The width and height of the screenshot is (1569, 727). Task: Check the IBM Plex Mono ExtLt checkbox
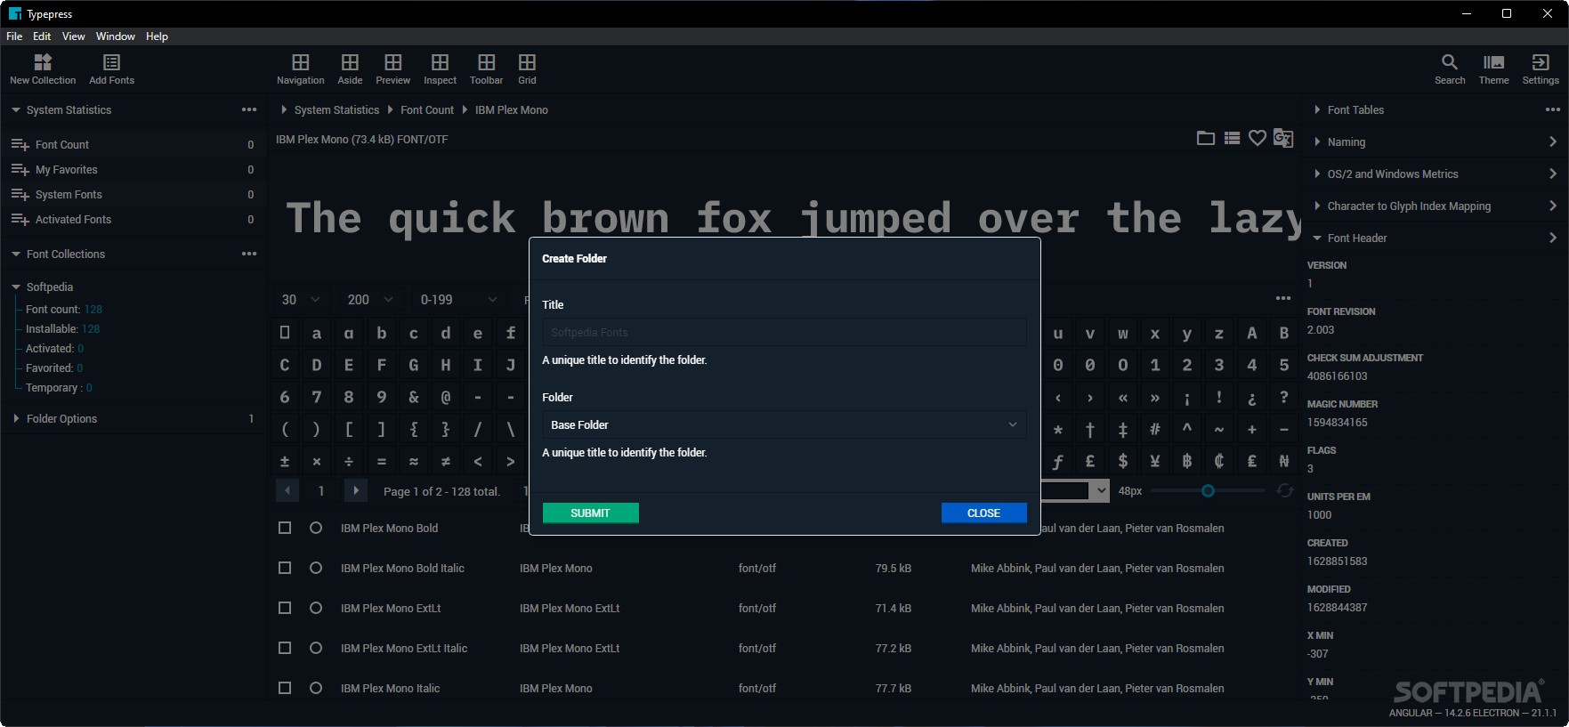click(x=285, y=608)
